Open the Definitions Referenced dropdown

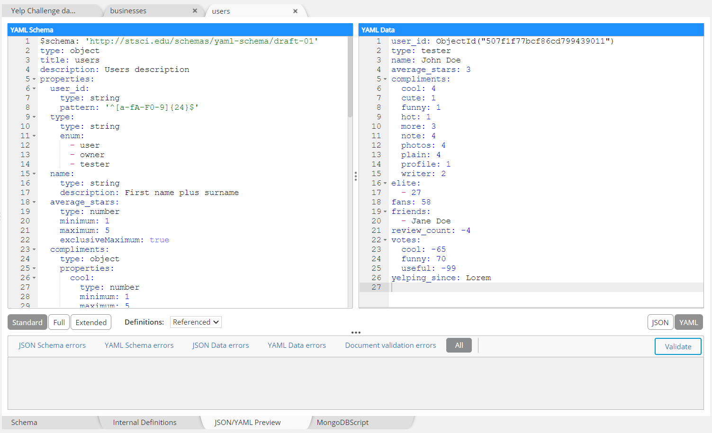coord(196,322)
